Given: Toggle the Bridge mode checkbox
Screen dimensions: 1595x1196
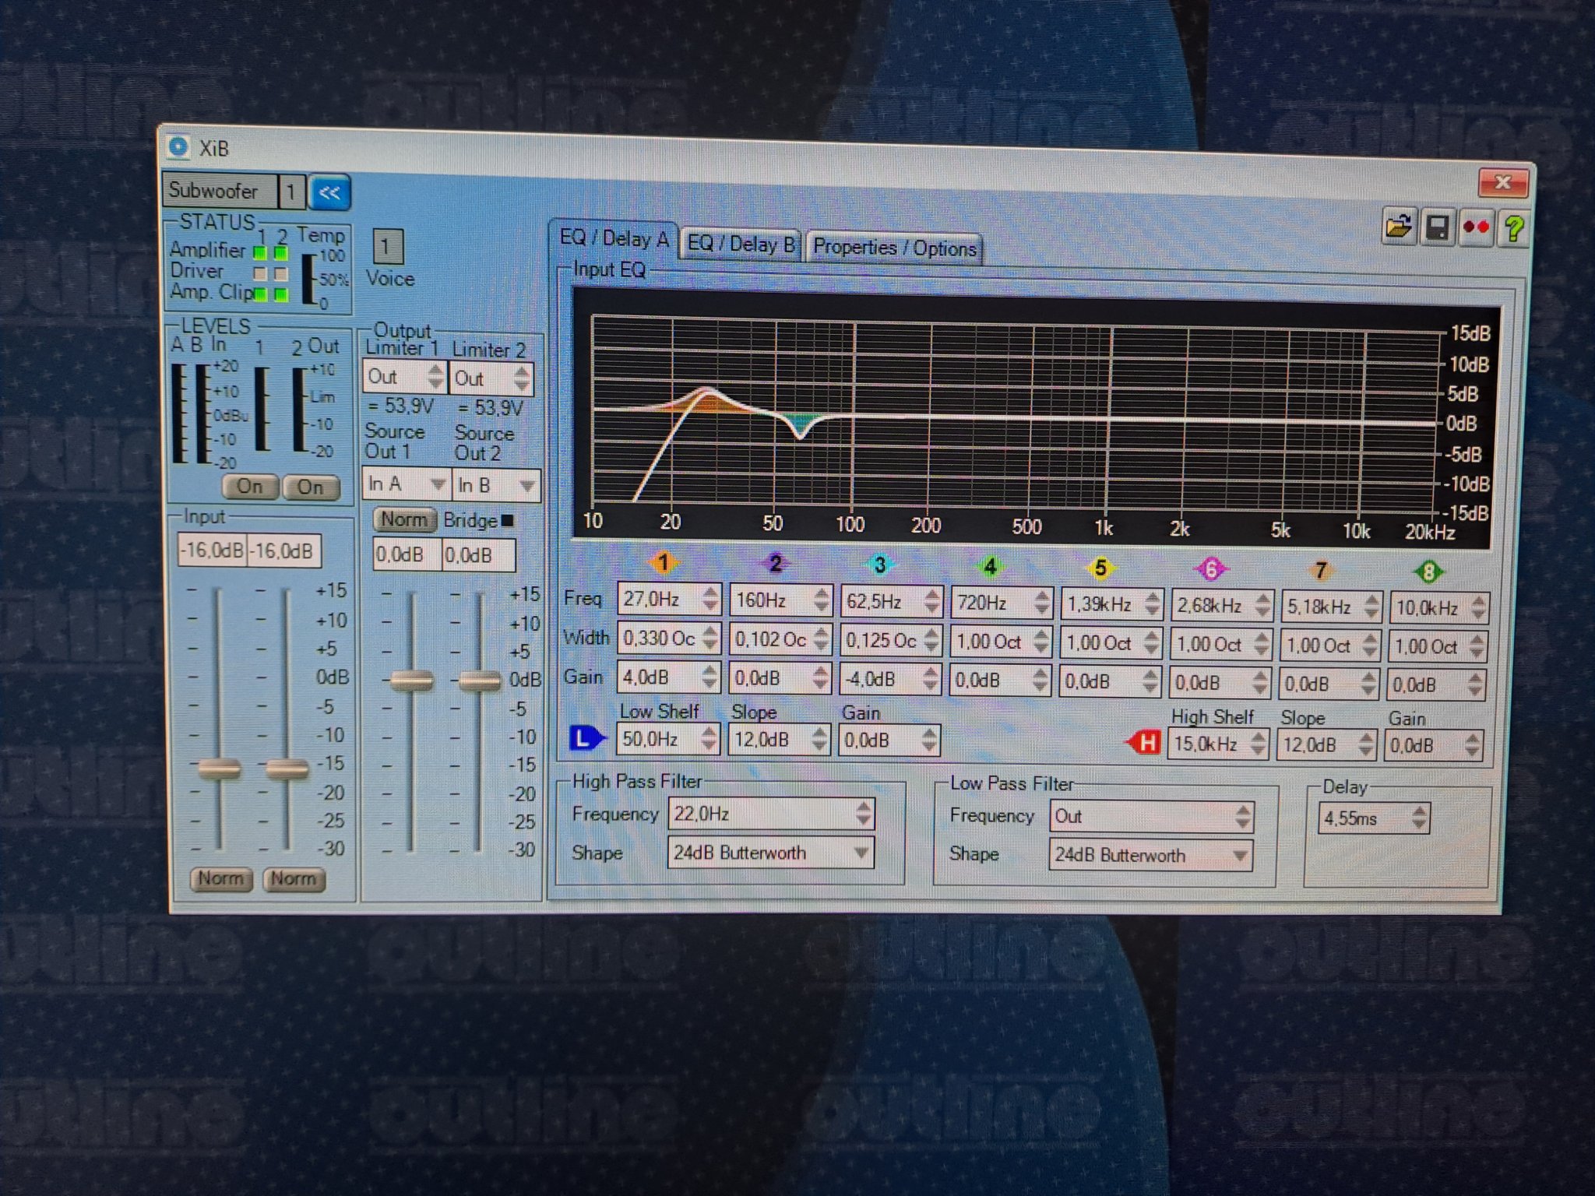Looking at the screenshot, I should pos(508,521).
